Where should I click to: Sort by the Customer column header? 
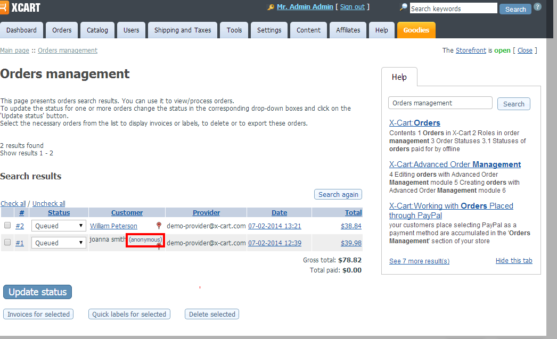[127, 213]
